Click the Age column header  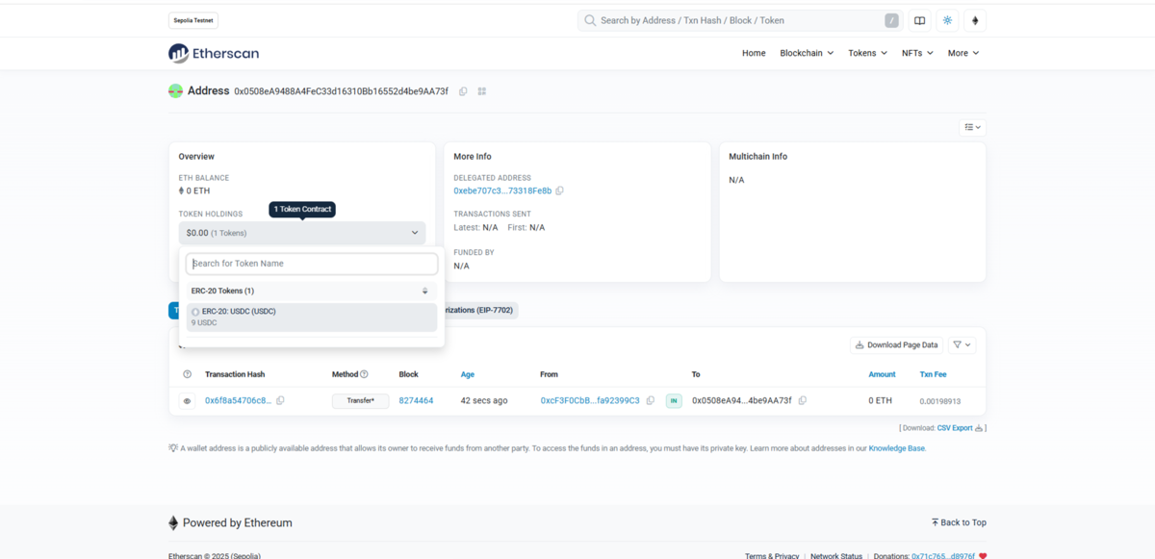(x=468, y=374)
